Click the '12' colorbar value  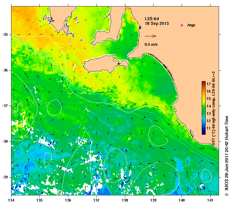[x=209, y=121]
